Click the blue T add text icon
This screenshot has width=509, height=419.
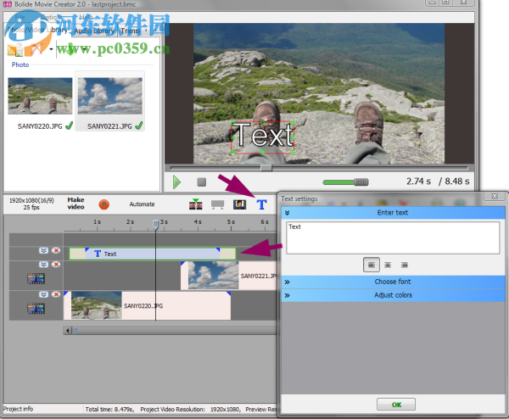point(261,204)
